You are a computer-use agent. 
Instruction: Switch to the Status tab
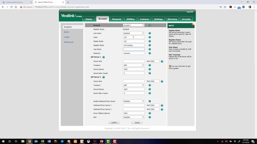(89, 19)
